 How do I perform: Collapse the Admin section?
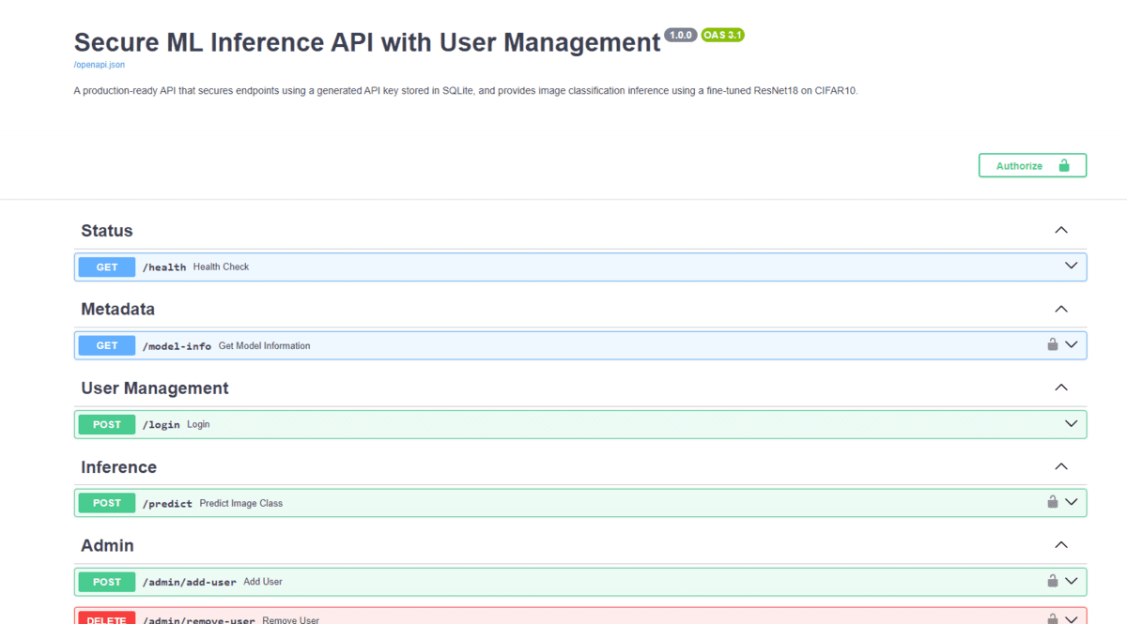click(x=1061, y=545)
